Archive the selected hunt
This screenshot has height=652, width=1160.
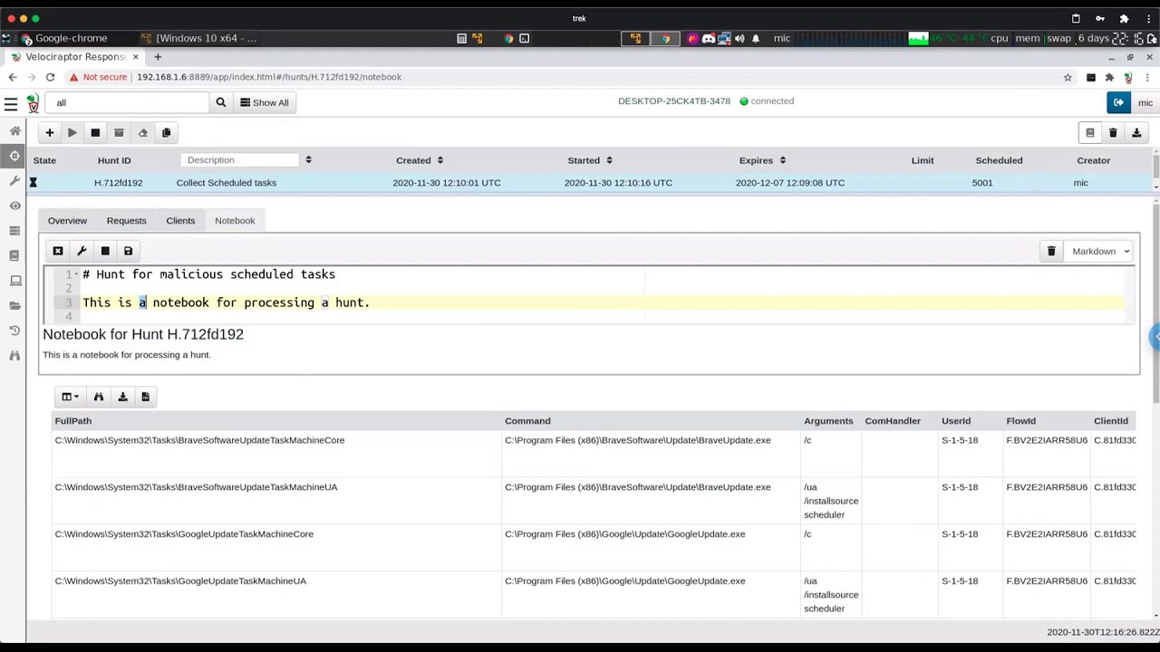pos(119,133)
